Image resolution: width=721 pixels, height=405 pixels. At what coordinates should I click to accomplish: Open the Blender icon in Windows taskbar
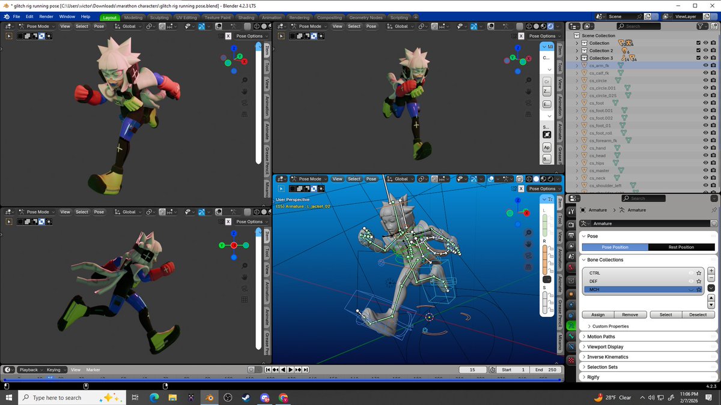[x=209, y=397]
